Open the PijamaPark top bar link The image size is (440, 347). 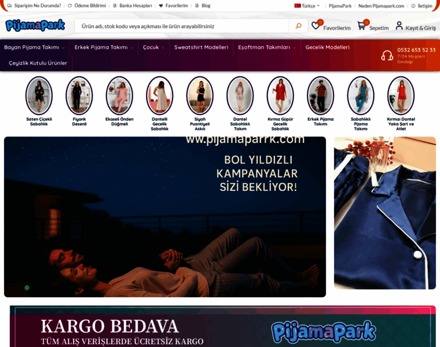tap(340, 6)
